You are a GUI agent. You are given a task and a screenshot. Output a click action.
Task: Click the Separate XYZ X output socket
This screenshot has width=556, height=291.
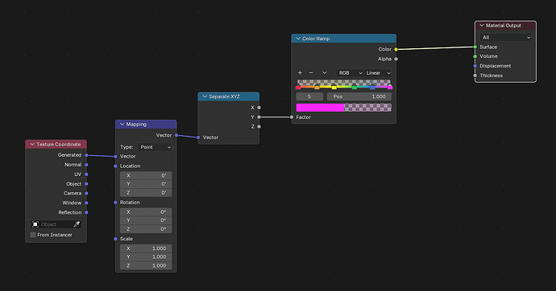pyautogui.click(x=259, y=108)
